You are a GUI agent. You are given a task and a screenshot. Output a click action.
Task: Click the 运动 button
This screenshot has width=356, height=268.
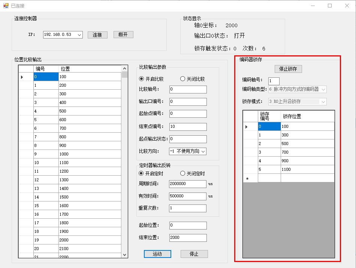point(157,254)
